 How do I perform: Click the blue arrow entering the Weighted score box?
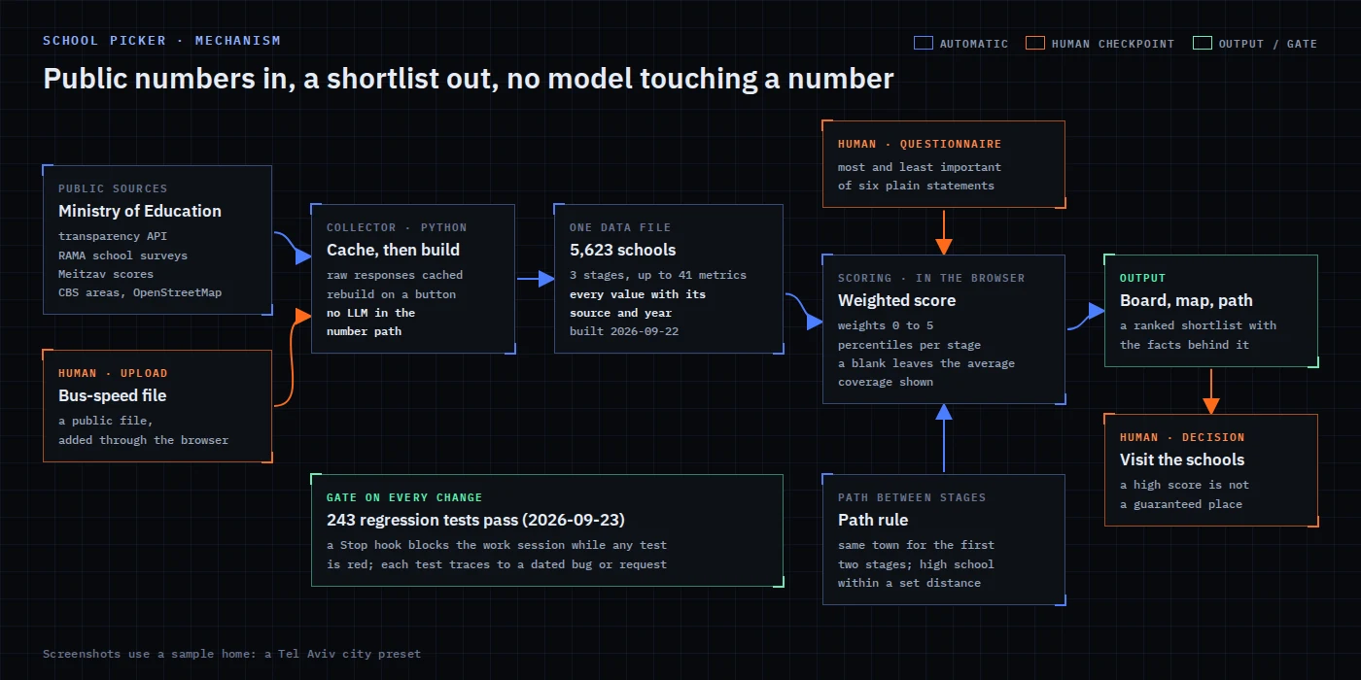point(804,309)
